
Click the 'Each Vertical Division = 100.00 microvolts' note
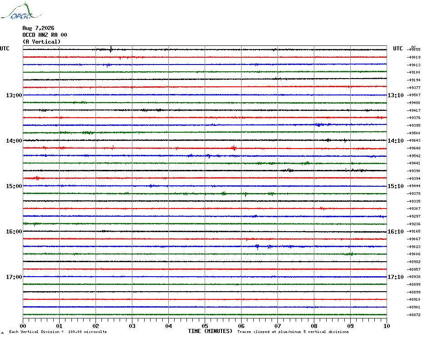pos(58,332)
